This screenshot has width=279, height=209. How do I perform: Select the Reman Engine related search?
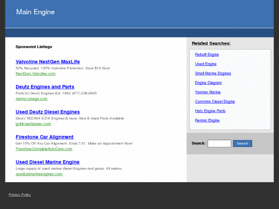207,120
